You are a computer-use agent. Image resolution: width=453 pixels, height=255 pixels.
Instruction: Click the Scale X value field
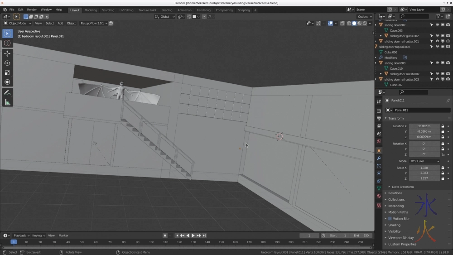[424, 168]
